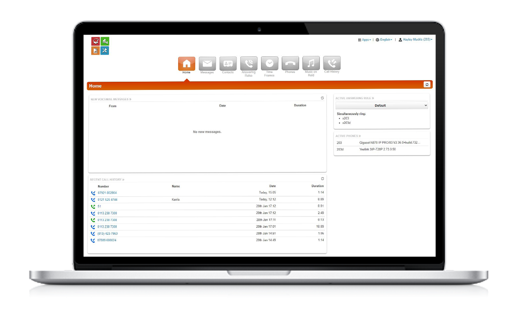Refresh the New Voicemail Messages panel
Image resolution: width=508 pixels, height=317 pixels.
coord(322,98)
